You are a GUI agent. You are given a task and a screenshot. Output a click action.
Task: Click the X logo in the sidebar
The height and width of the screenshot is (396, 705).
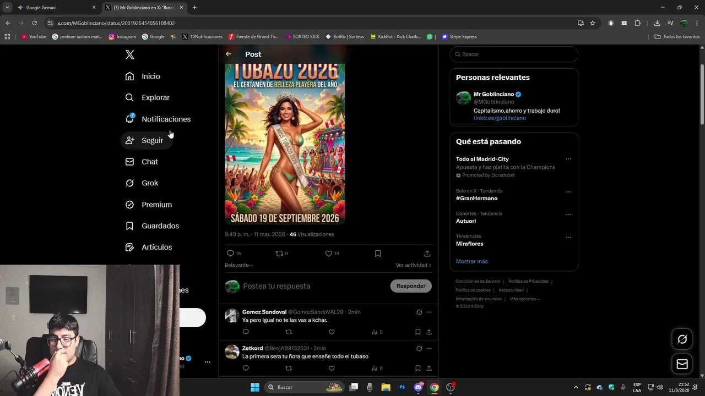click(x=130, y=54)
